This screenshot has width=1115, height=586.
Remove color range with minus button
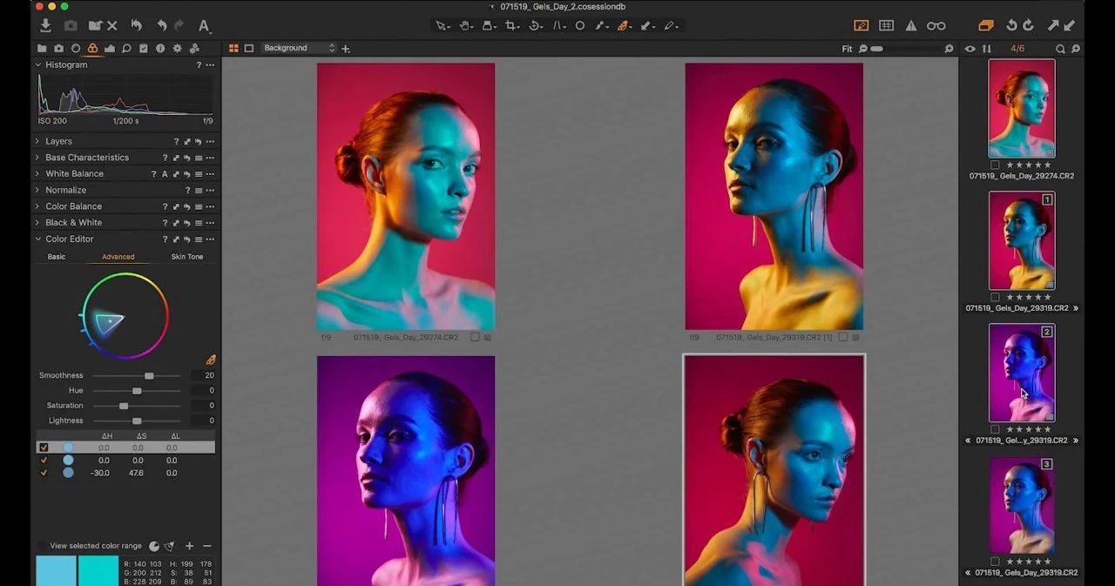[x=206, y=546]
